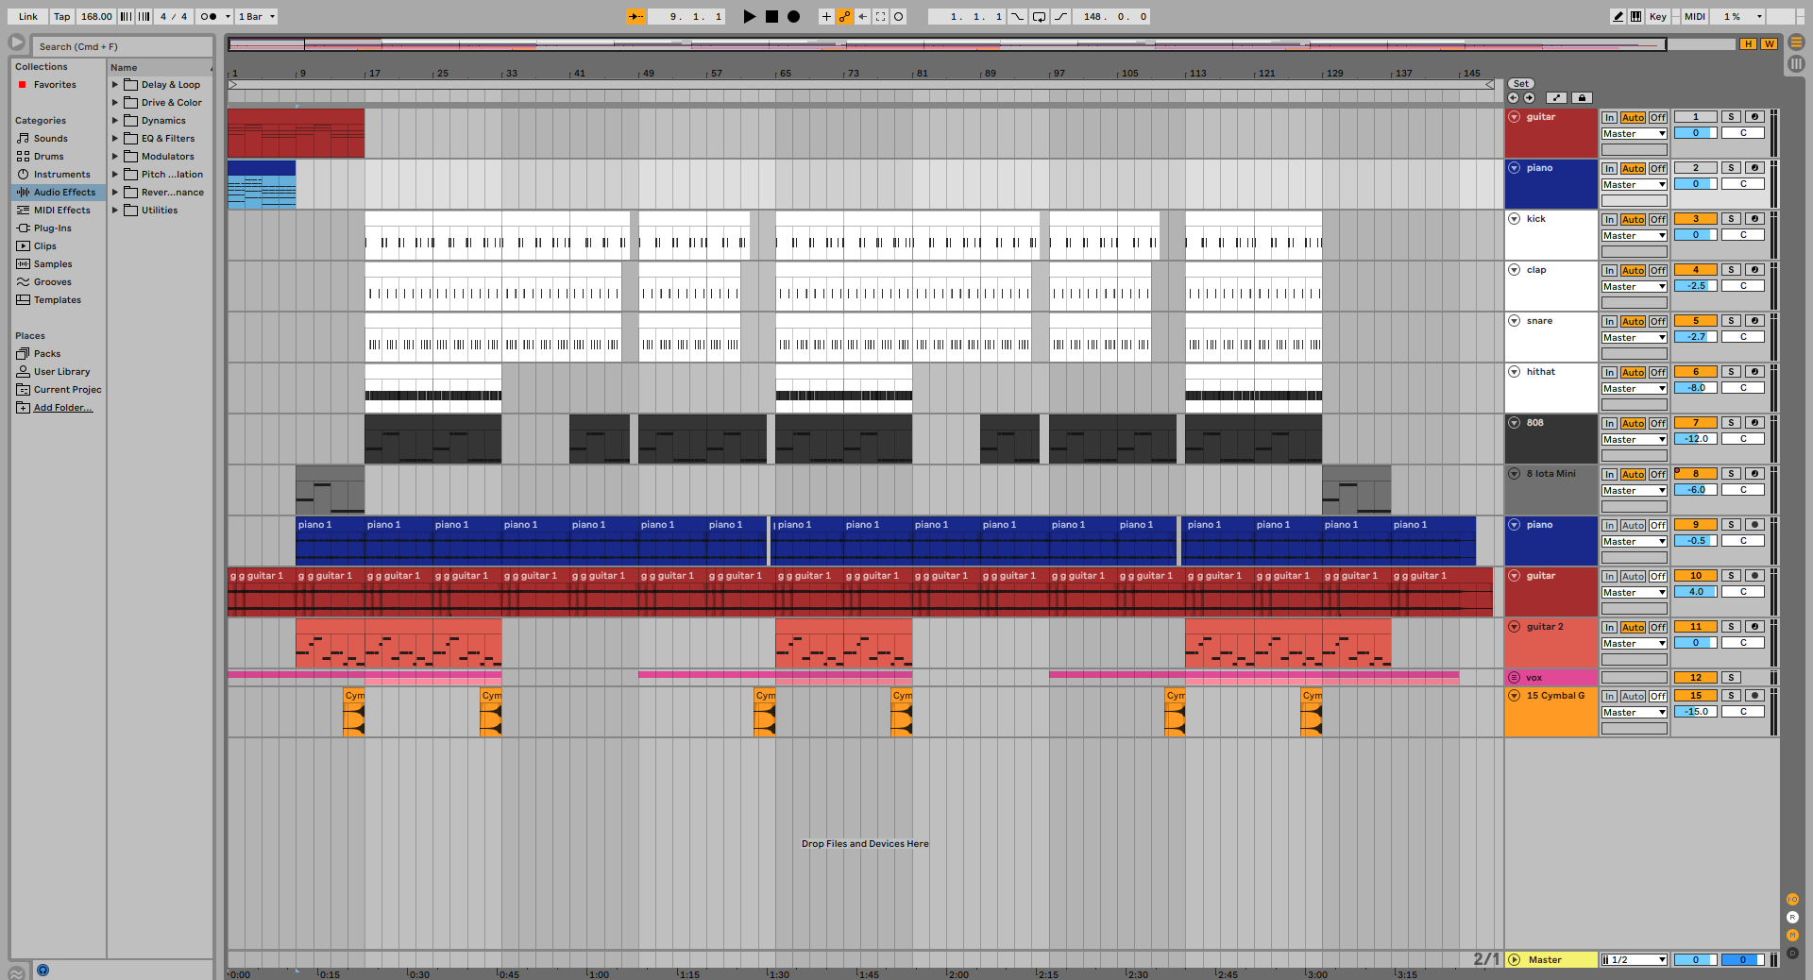Toggle Draw Mode pencil
The image size is (1813, 980).
(1618, 16)
